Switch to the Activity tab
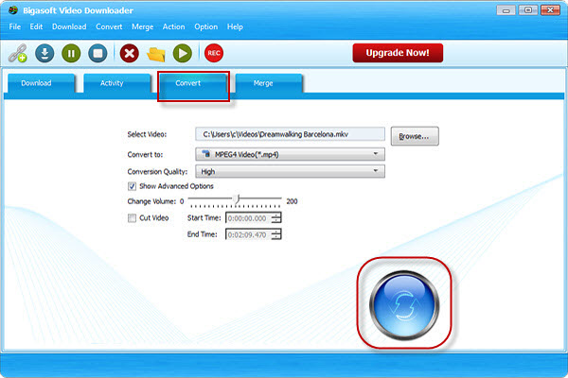 click(116, 83)
